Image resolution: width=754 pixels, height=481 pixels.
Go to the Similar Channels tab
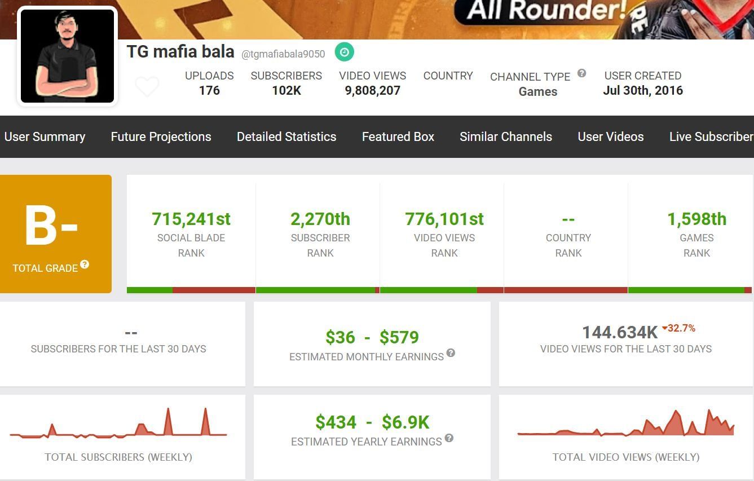tap(506, 136)
